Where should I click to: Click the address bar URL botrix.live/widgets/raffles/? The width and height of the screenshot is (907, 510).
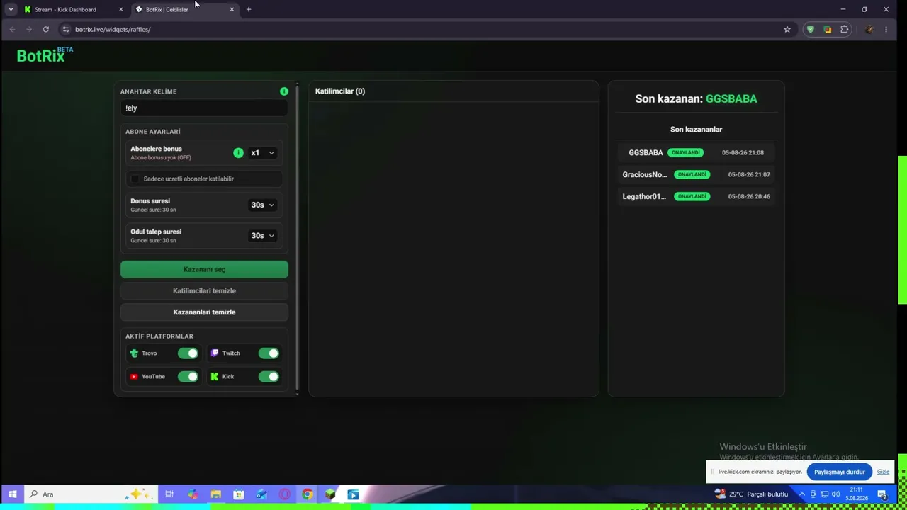113,29
